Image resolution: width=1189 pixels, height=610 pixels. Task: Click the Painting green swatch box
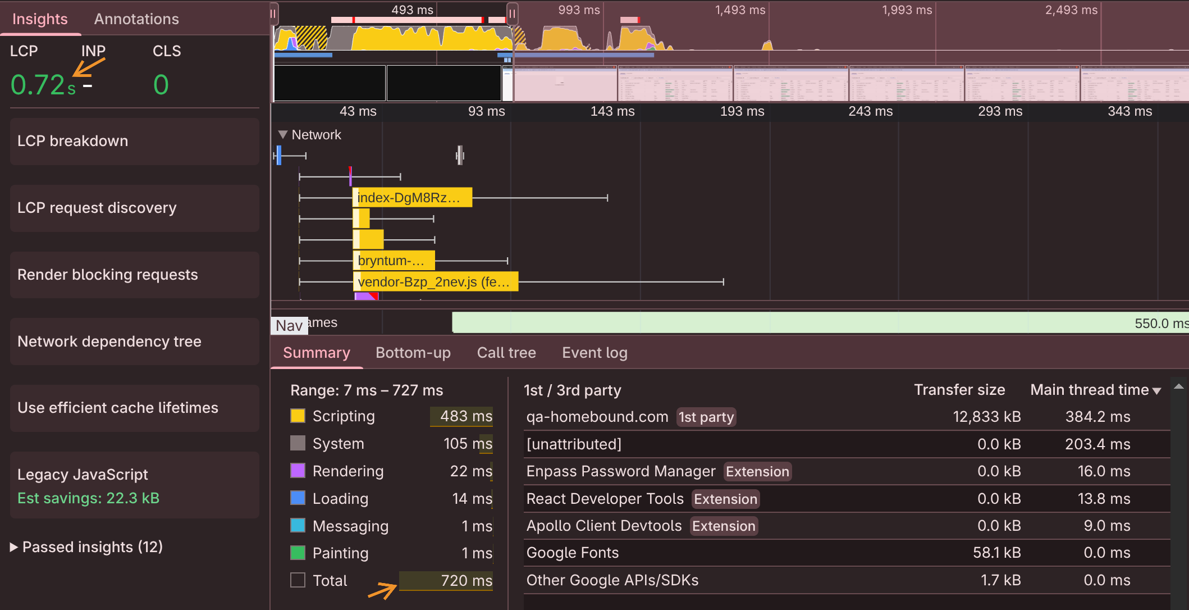point(298,553)
